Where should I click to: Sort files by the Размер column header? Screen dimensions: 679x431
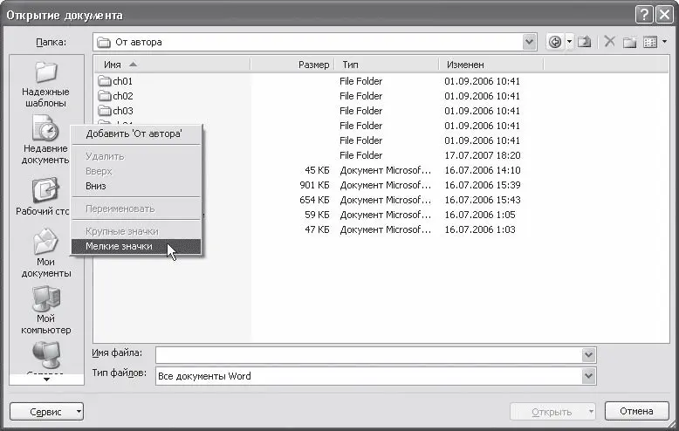pyautogui.click(x=313, y=65)
